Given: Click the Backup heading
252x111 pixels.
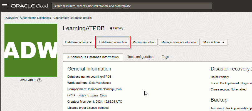Looking at the screenshot, I should (x=219, y=100).
